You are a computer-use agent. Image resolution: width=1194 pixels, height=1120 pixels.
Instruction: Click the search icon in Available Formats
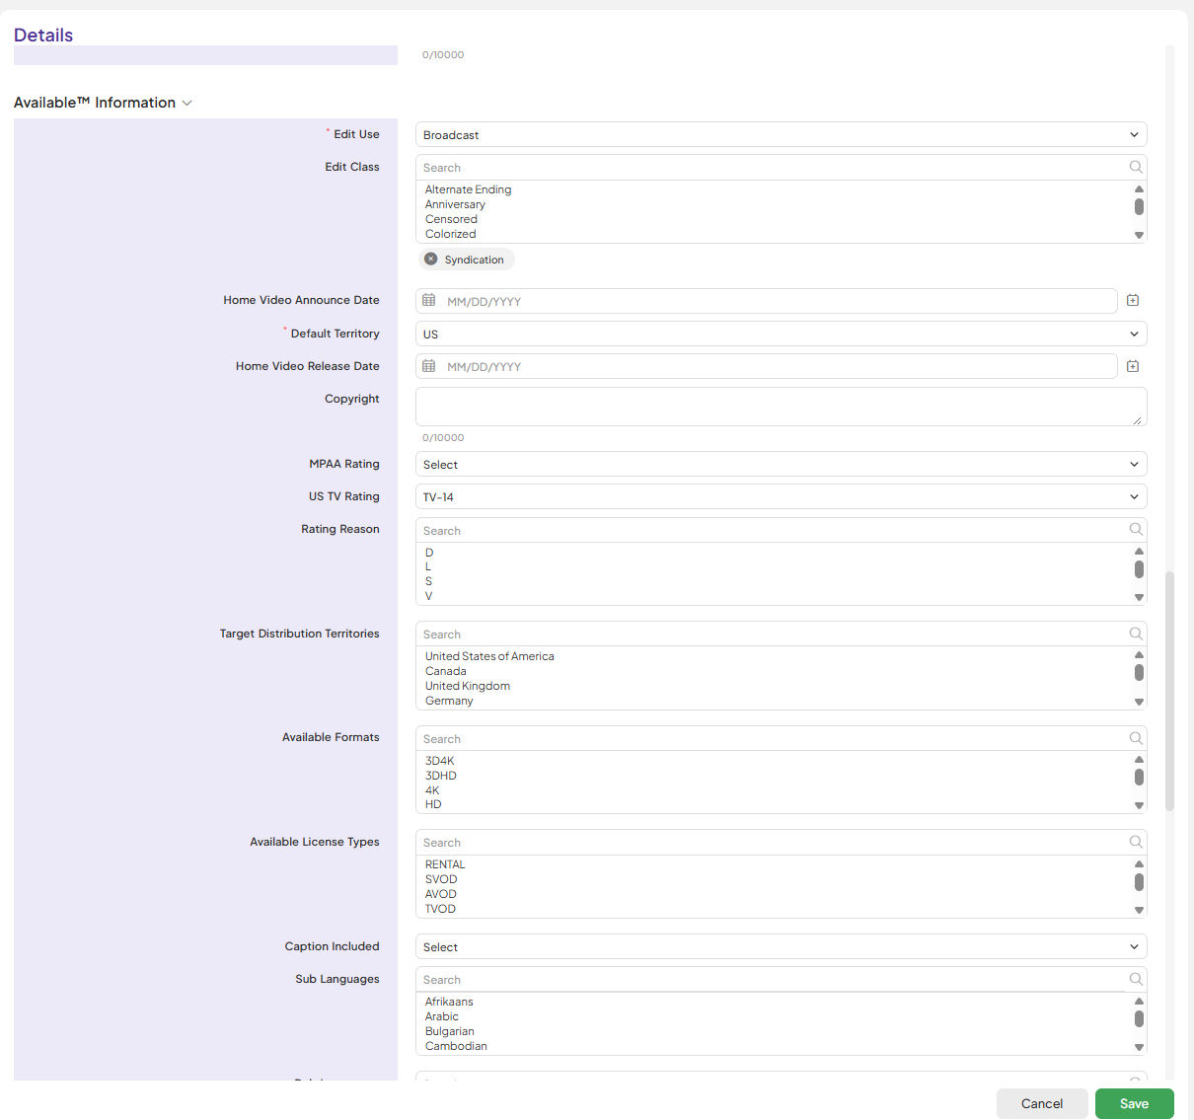(1136, 738)
